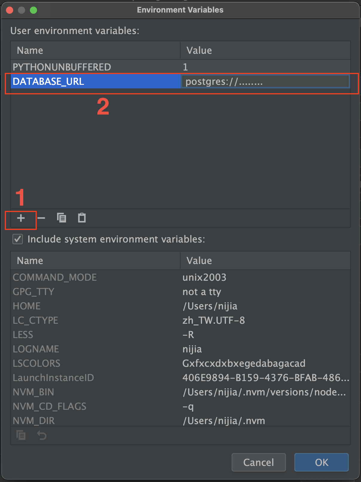The image size is (361, 482).
Task: Click the system variables Value column header
Action: coord(265,261)
